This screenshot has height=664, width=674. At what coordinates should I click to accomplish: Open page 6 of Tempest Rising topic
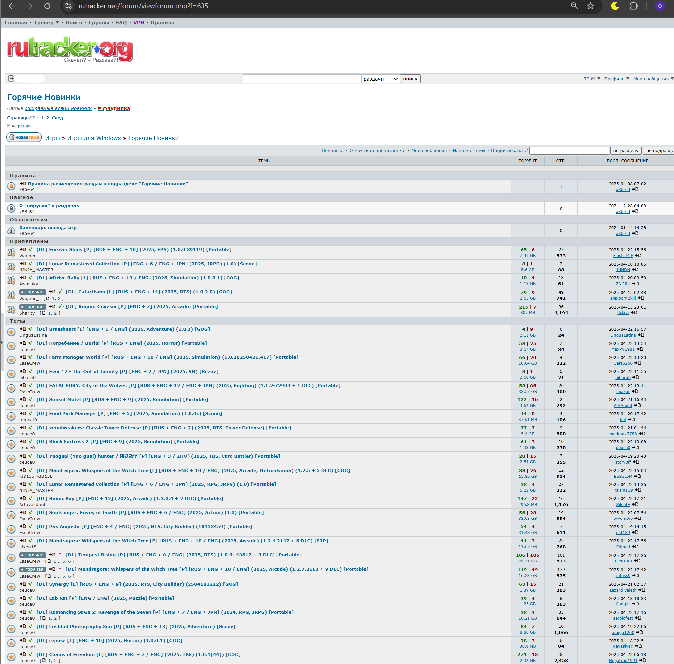point(70,561)
